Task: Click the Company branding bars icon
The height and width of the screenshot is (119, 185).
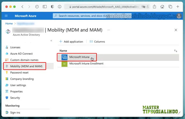Action: [7, 79]
